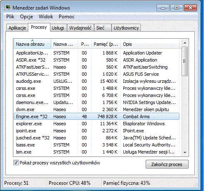Close the Menedżer zadań Windows window

(190, 8)
